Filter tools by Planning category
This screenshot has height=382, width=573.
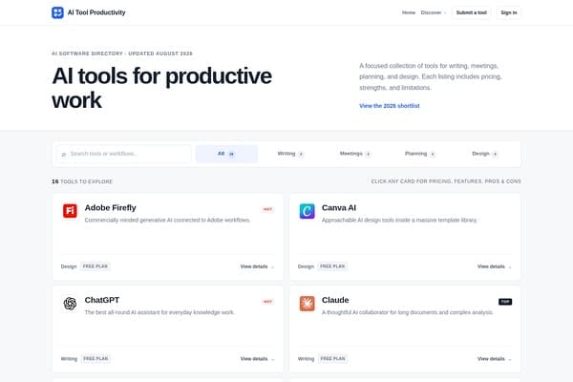(419, 154)
